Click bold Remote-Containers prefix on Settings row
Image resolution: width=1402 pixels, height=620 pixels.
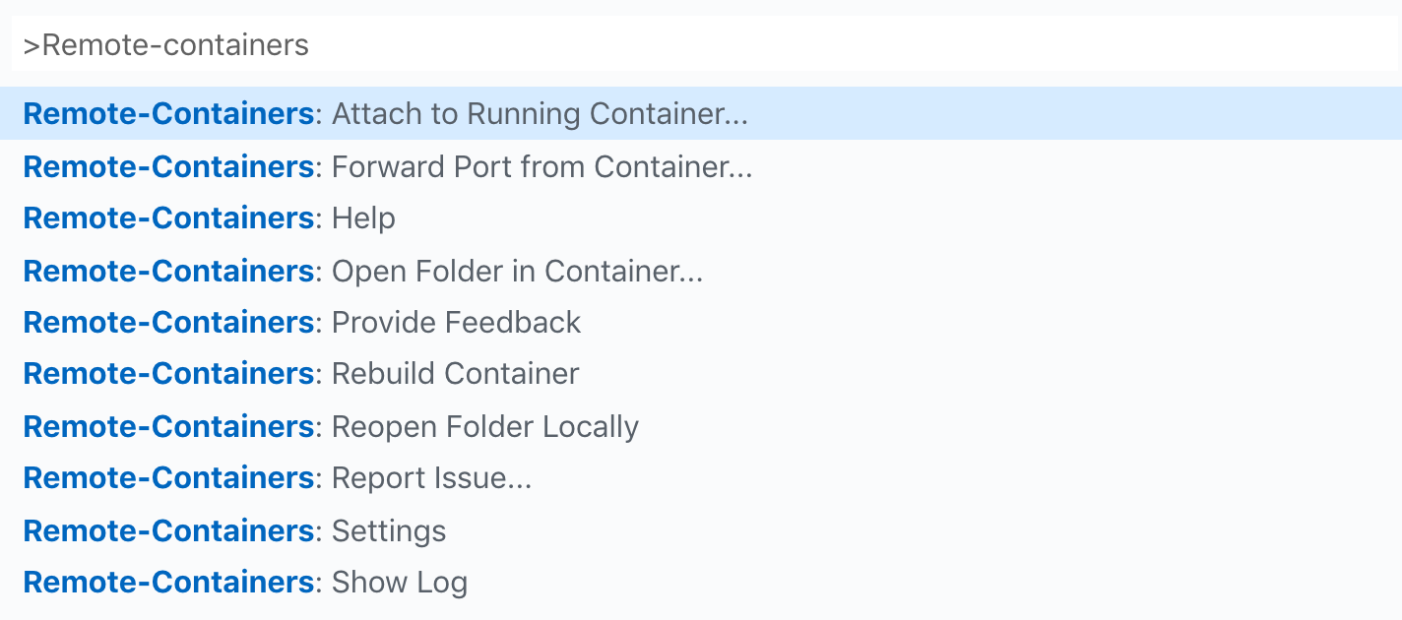pos(167,531)
